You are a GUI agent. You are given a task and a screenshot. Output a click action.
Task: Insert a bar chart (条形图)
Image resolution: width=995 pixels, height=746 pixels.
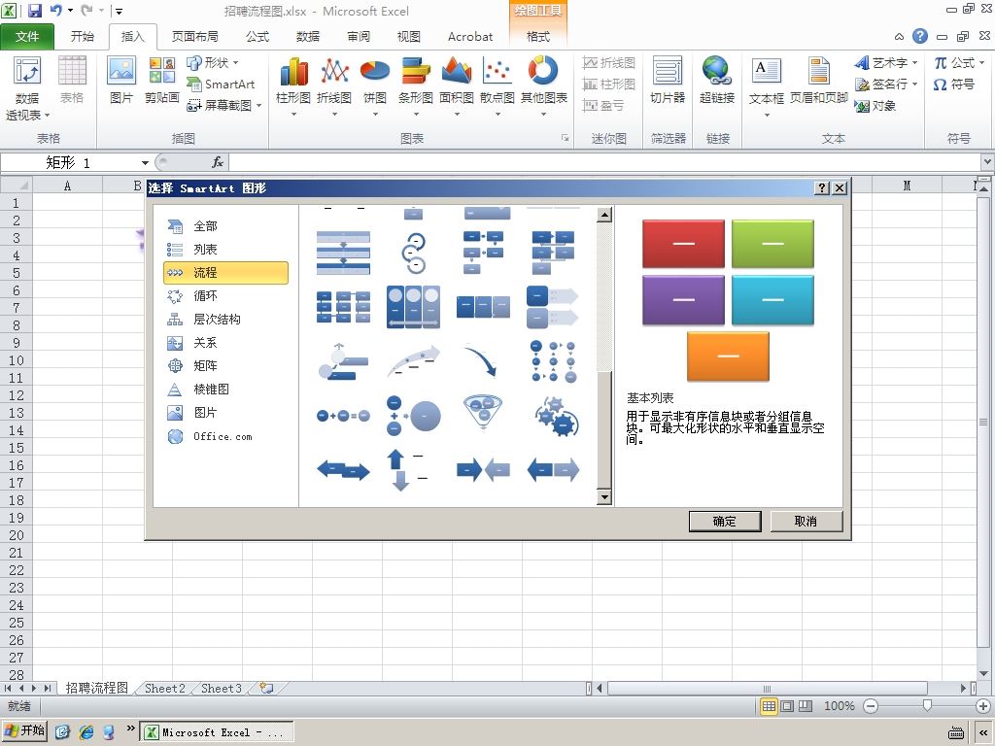tap(416, 86)
